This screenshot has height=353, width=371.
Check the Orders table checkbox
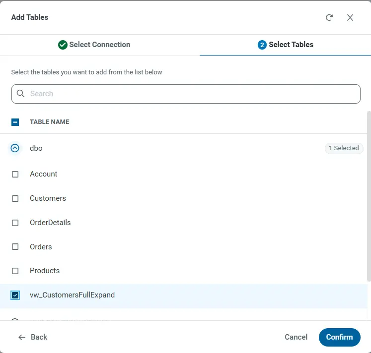click(x=15, y=247)
